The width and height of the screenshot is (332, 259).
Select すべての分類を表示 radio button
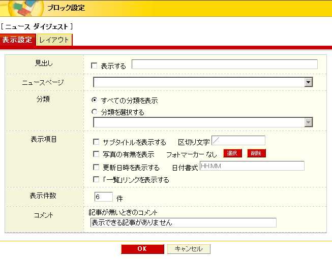[94, 100]
